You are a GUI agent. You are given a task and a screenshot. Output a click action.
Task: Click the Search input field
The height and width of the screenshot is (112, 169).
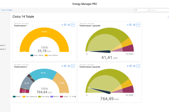(x=159, y=10)
